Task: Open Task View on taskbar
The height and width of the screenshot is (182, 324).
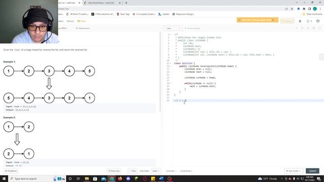Action: [78, 178]
